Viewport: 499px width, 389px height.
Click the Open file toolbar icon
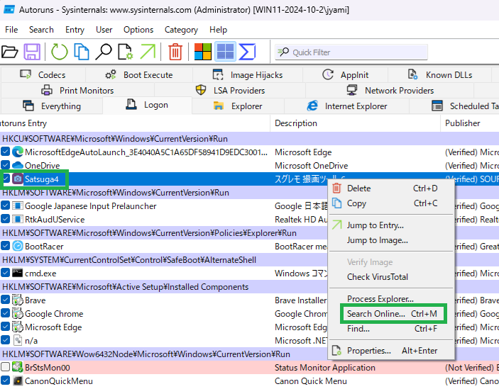(9, 52)
